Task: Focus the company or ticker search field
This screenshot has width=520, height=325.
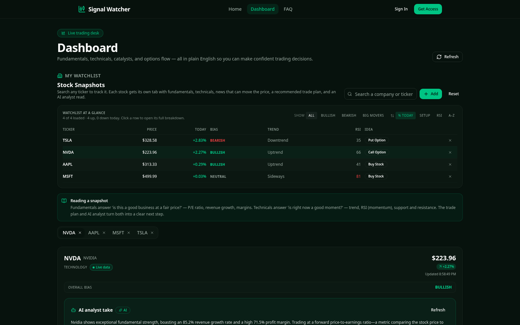Action: pos(381,94)
